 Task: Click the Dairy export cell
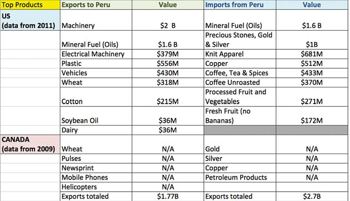pos(96,130)
